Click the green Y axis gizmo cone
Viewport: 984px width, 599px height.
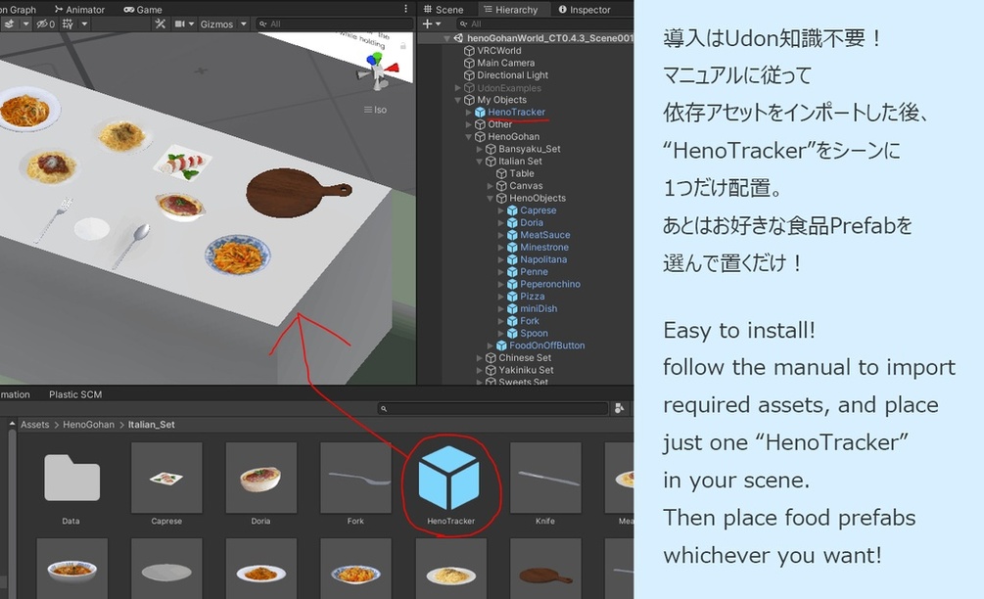(377, 59)
